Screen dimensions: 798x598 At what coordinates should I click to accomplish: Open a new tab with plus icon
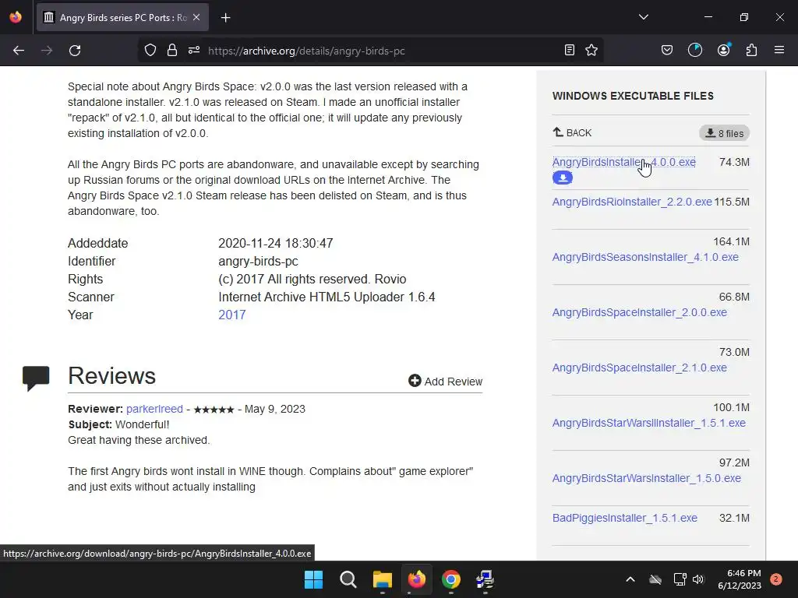point(225,18)
